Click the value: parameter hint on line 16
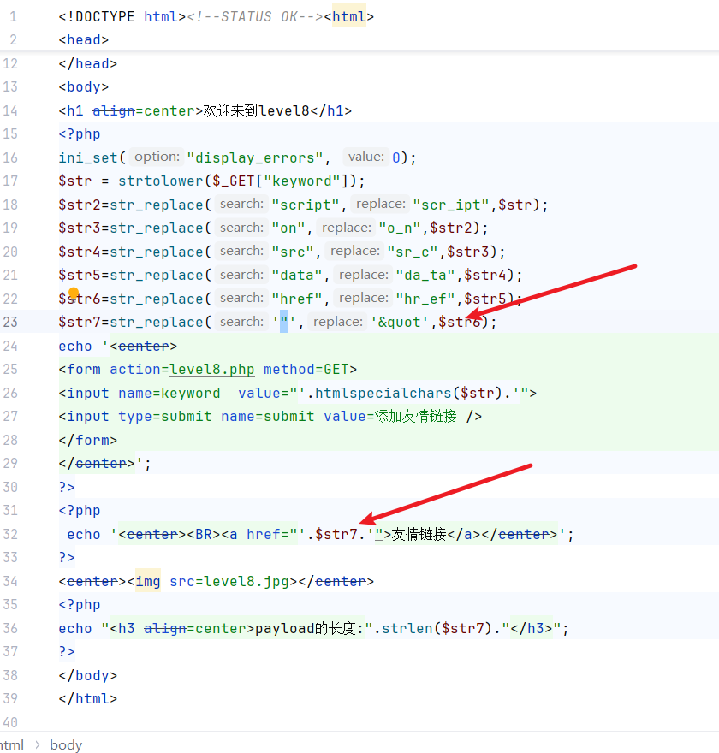Viewport: 719px width, 753px height. (366, 157)
